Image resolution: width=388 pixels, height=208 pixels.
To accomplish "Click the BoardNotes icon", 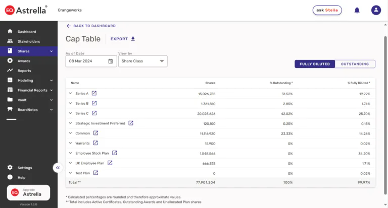I will point(10,109).
